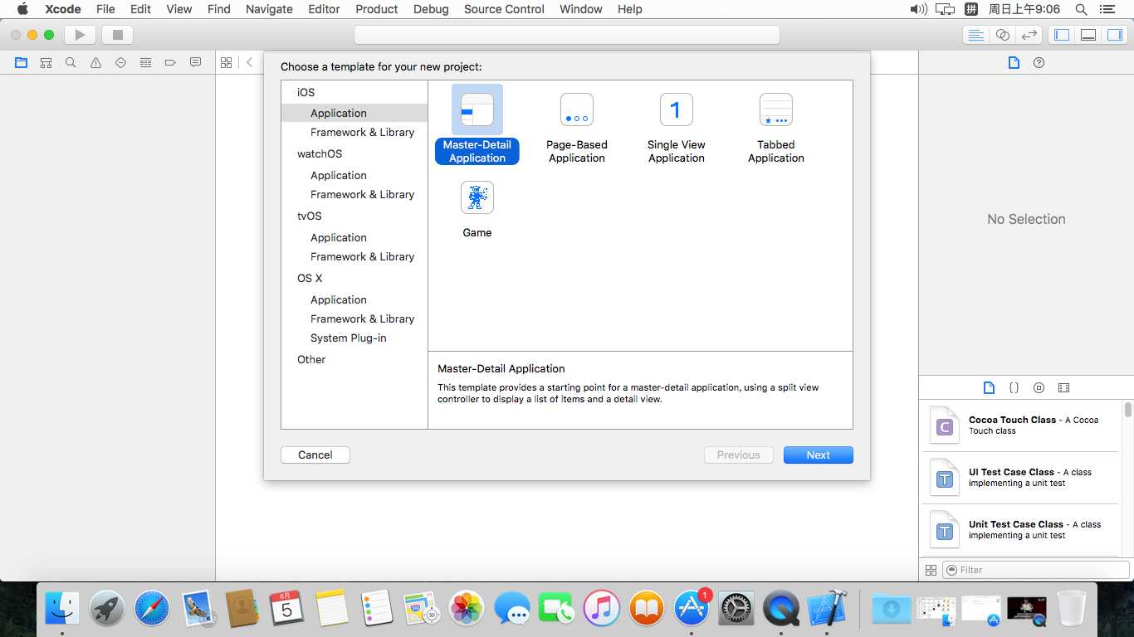Select the Tabbed Application template
The height and width of the screenshot is (637, 1134).
[776, 128]
